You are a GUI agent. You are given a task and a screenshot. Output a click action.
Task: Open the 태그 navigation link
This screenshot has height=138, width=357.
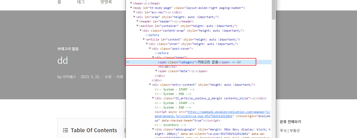[81, 2]
